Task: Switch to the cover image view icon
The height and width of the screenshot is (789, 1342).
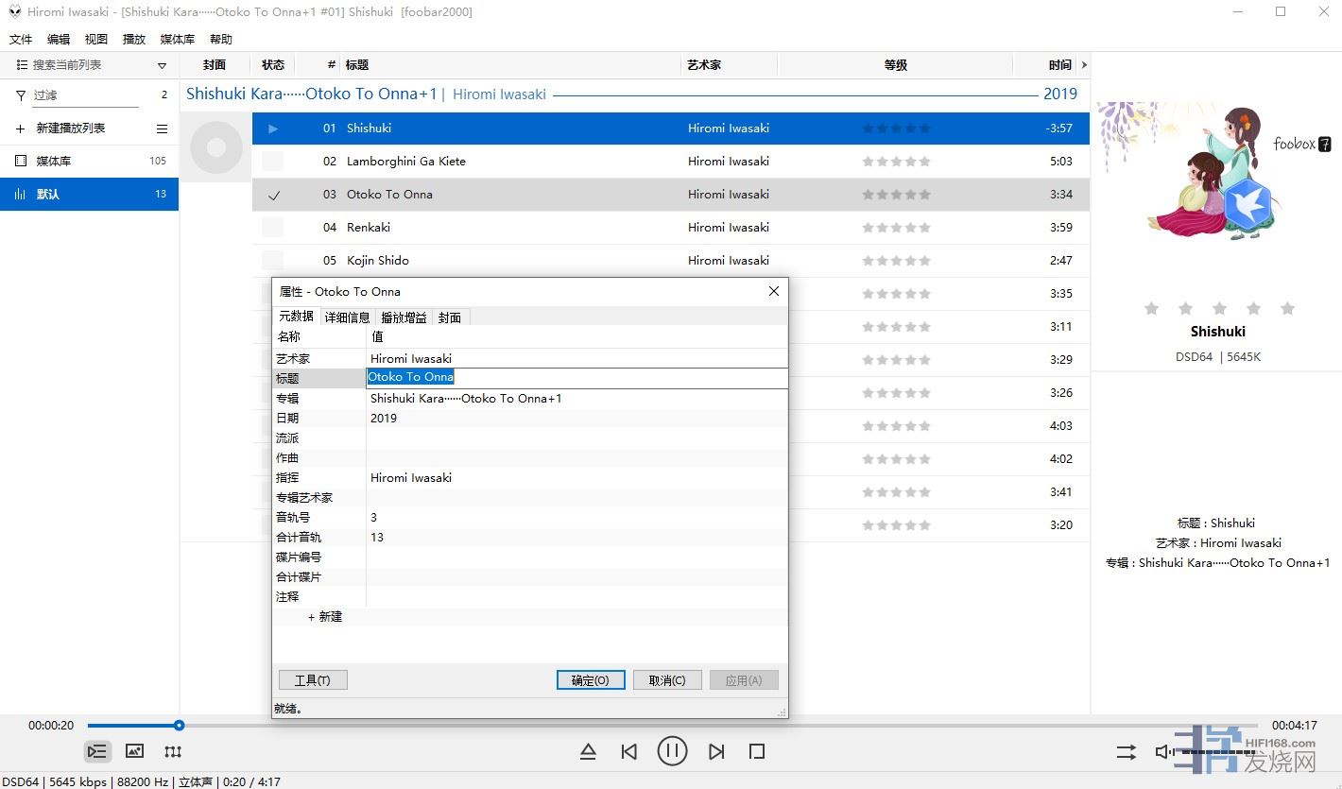Action: pyautogui.click(x=134, y=751)
